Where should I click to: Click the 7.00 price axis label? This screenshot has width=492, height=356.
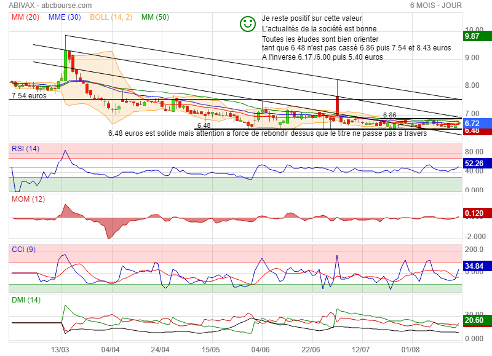point(472,114)
